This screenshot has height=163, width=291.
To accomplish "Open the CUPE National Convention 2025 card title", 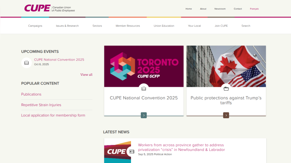I will coord(144,98).
